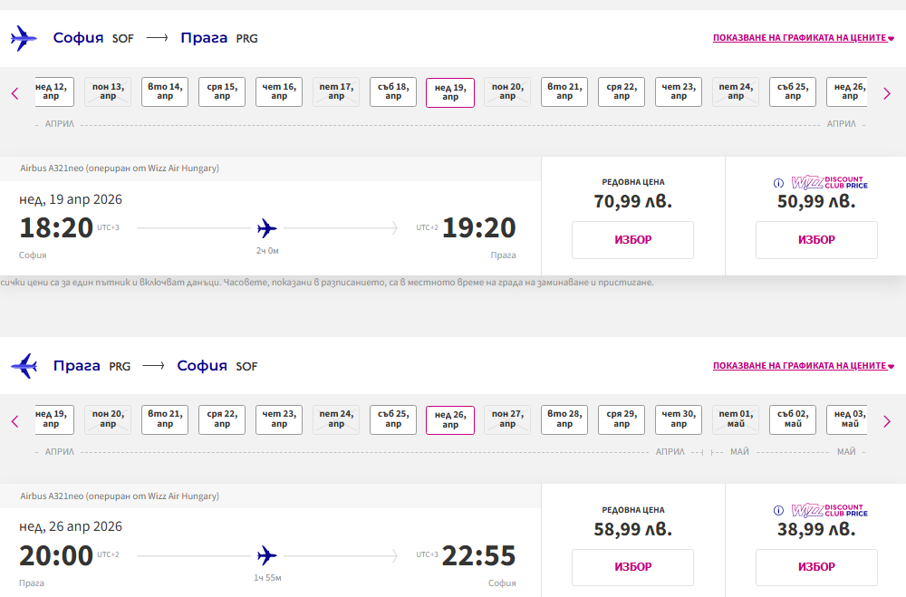This screenshot has height=597, width=906.
Task: Click the airplane icon next to Прага PRG heading
Action: tap(24, 366)
